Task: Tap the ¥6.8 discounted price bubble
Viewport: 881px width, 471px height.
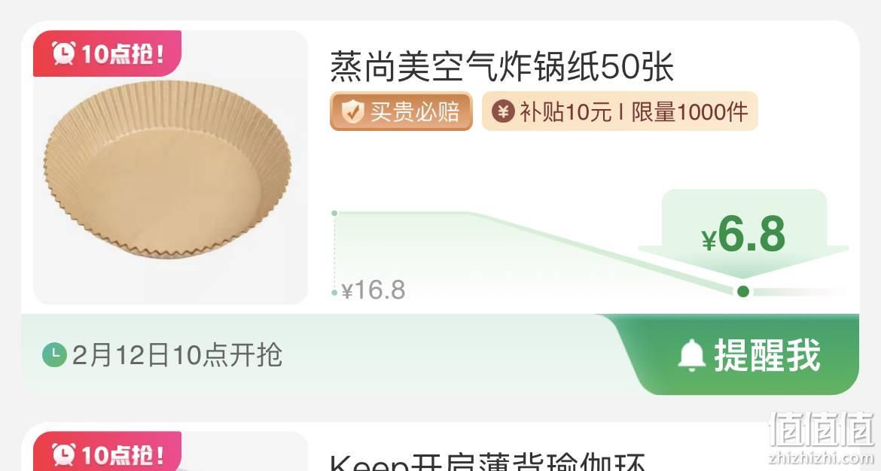Action: click(743, 233)
